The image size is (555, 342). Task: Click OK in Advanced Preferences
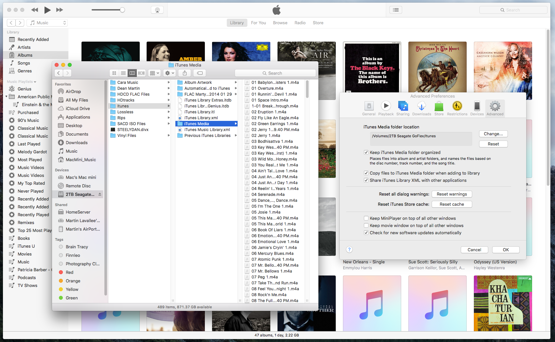click(x=506, y=250)
